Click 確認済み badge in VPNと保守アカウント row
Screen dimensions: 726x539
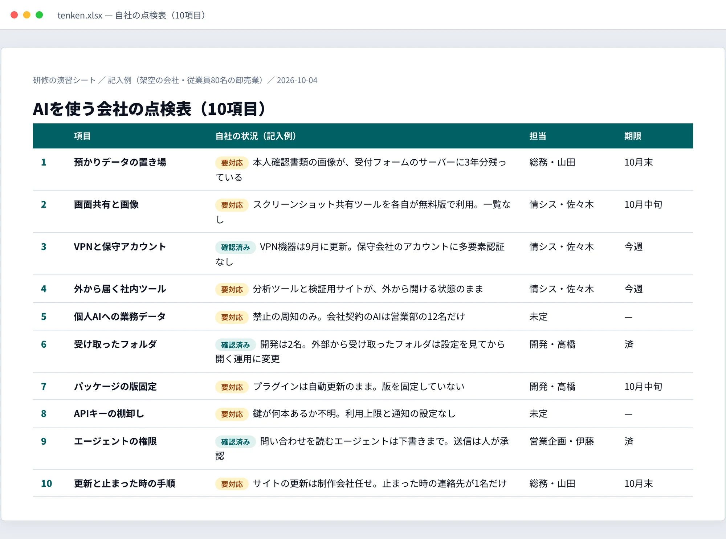(x=235, y=248)
